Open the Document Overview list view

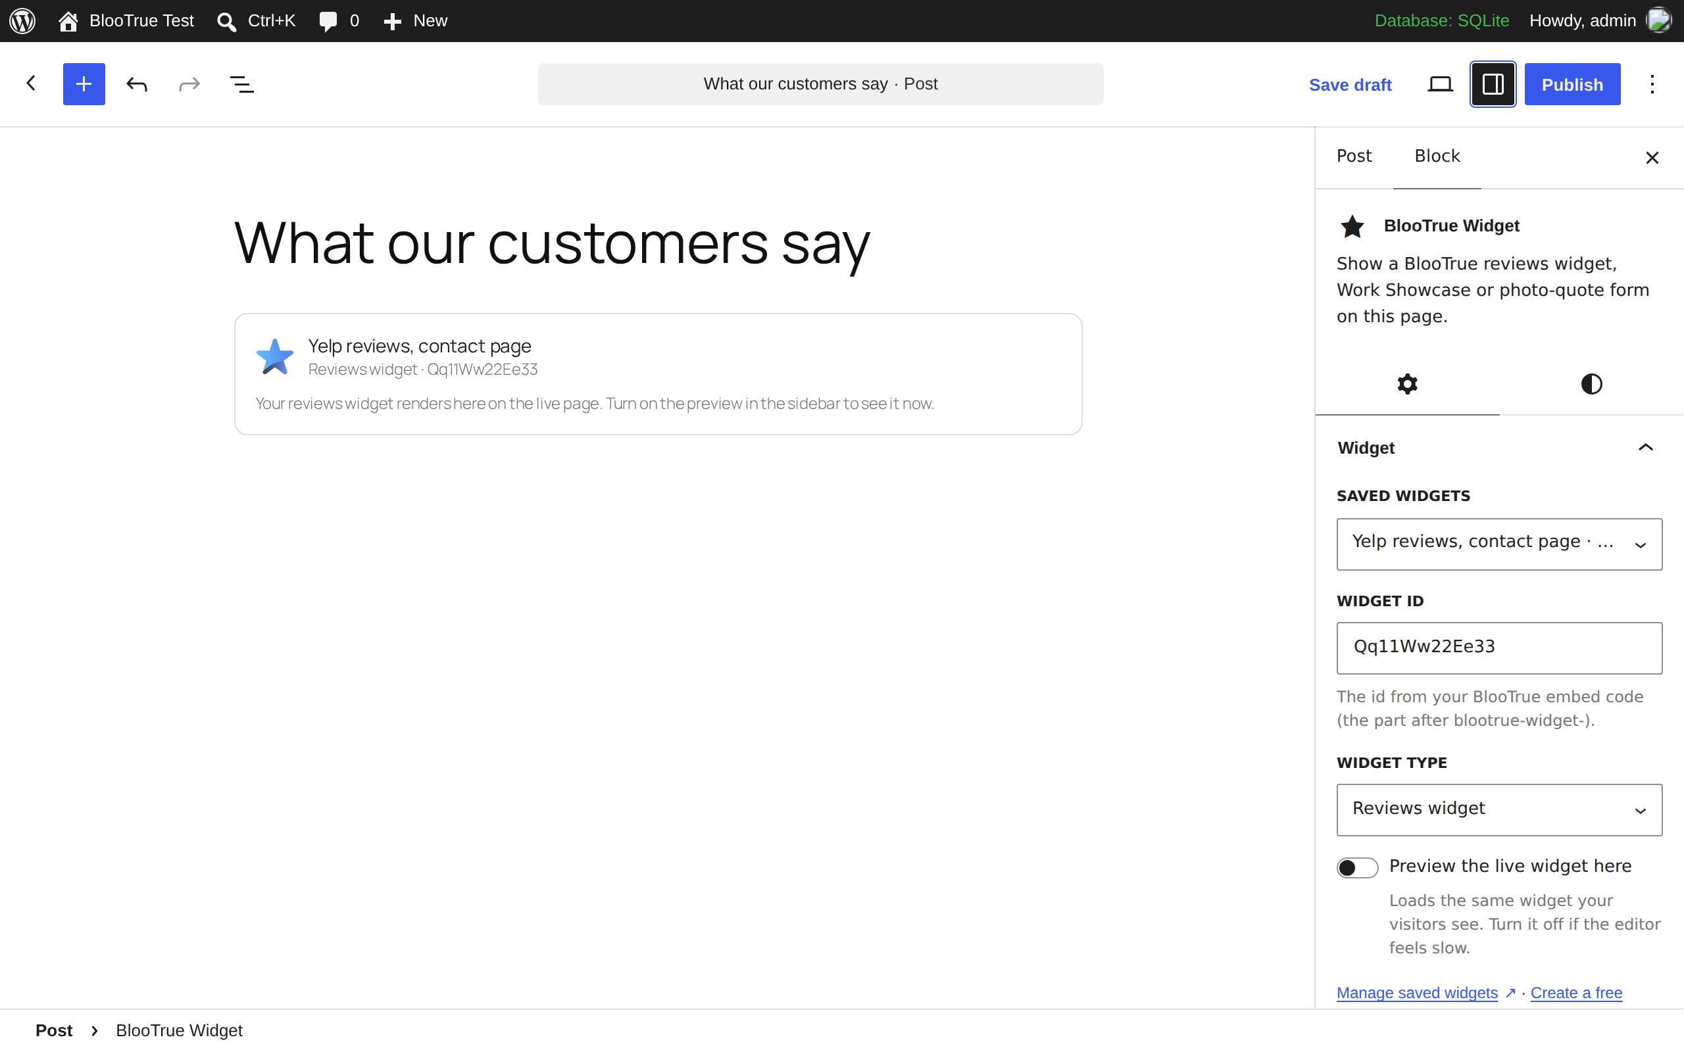241,84
